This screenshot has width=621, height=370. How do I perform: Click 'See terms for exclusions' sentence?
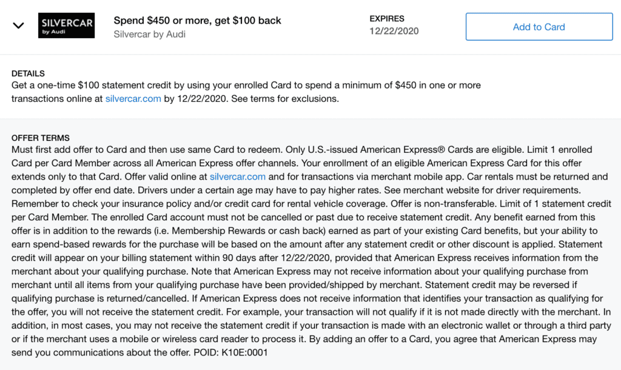pyautogui.click(x=285, y=99)
